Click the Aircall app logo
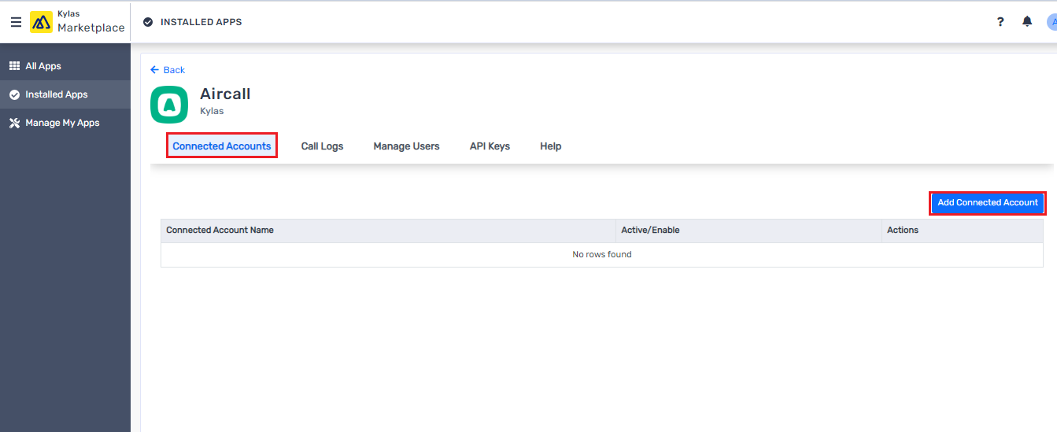 (169, 105)
